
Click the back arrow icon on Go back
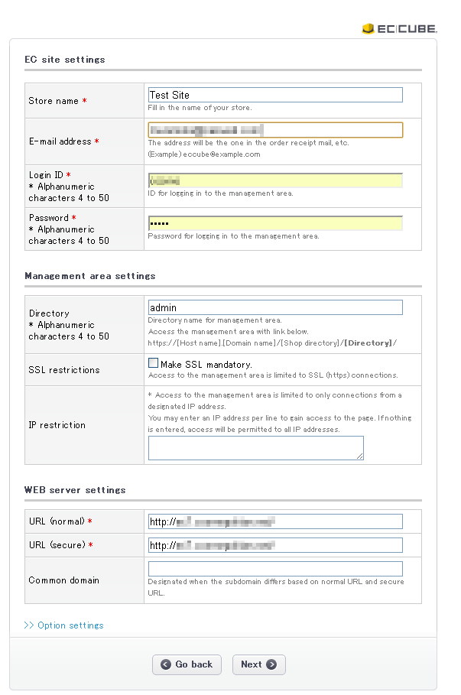click(166, 664)
